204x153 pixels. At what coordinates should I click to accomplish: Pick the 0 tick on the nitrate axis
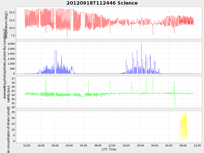(x=14, y=141)
